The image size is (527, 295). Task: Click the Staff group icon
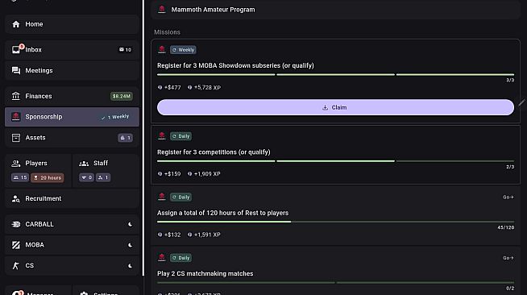(x=84, y=164)
